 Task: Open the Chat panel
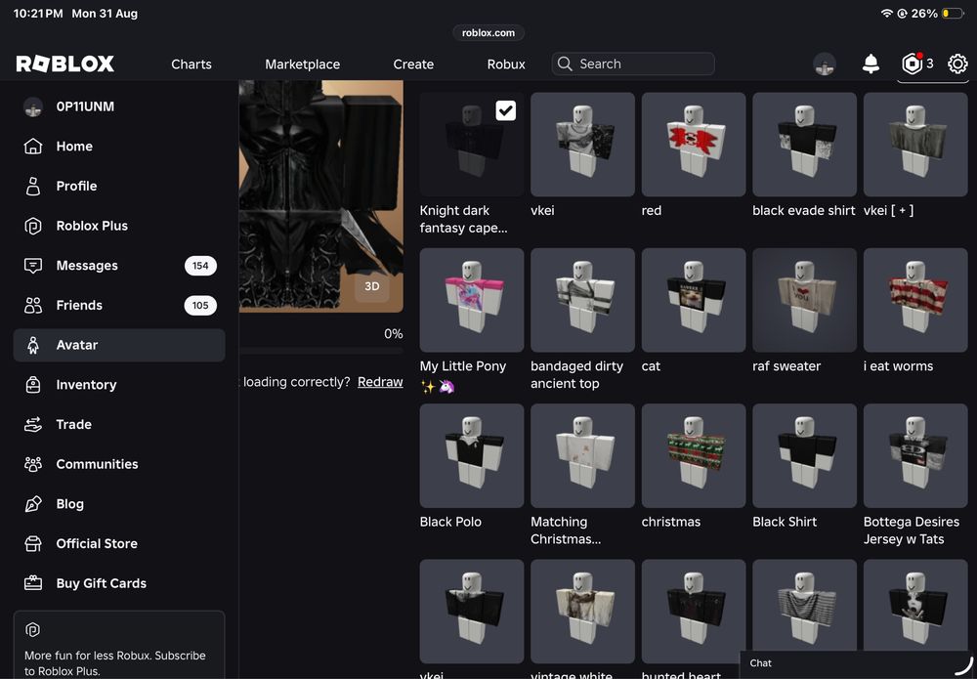[858, 664]
